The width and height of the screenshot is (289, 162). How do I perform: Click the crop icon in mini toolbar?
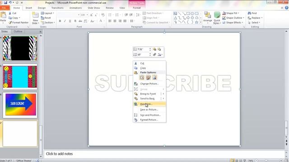tap(154, 54)
